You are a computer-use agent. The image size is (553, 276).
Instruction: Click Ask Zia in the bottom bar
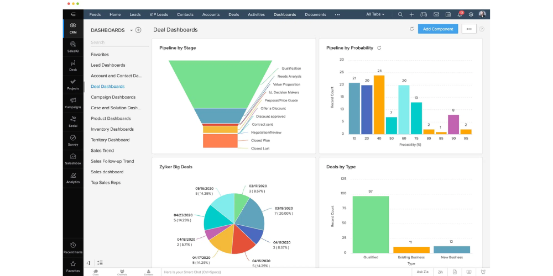422,272
